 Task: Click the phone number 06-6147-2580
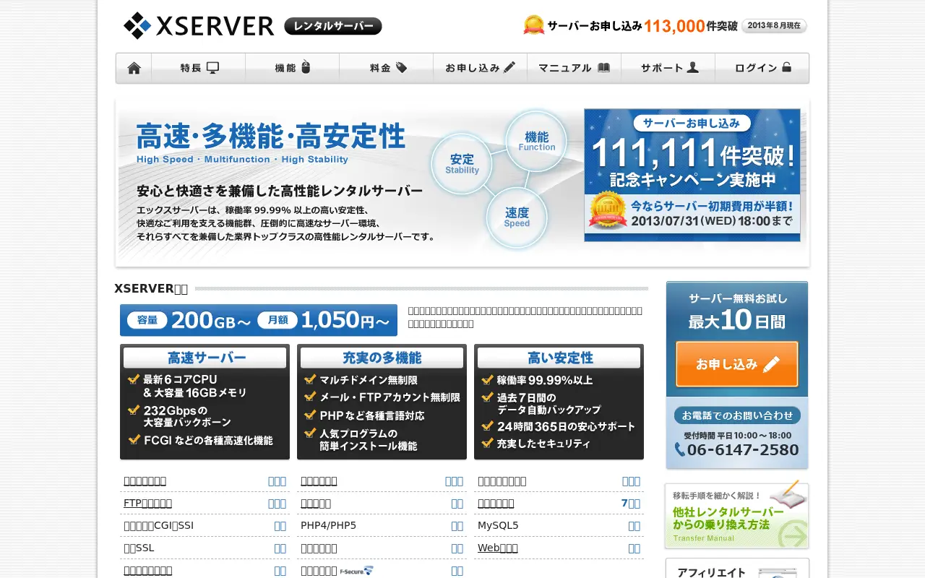pyautogui.click(x=742, y=450)
